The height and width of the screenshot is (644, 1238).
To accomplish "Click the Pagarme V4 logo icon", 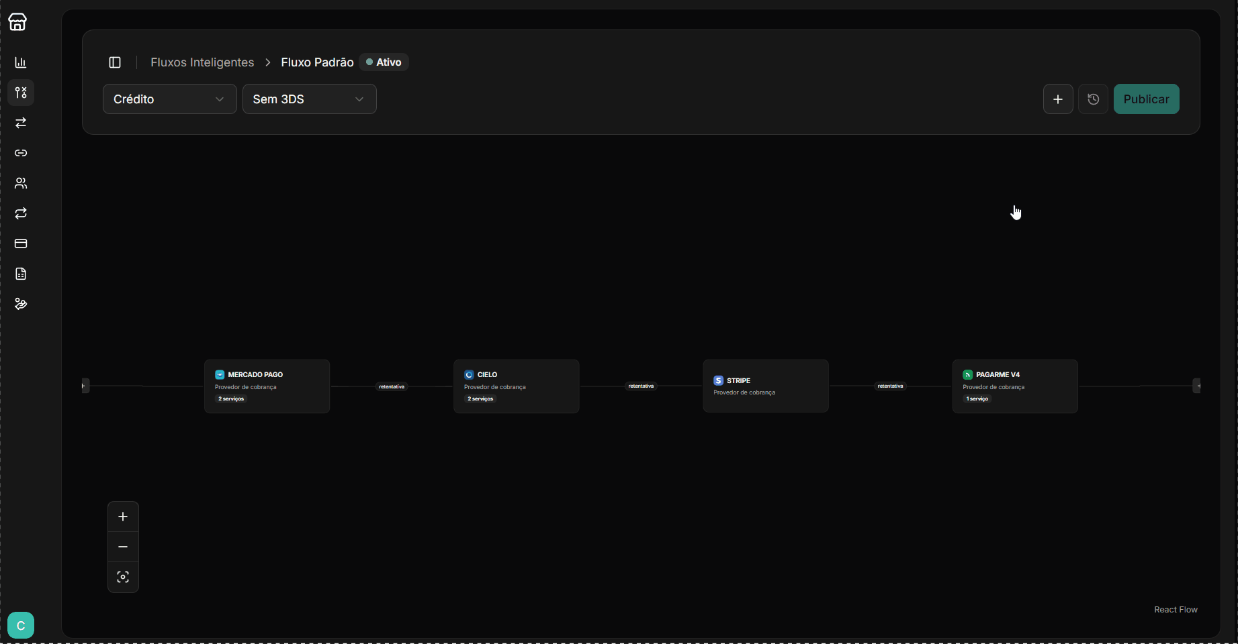I will point(968,374).
